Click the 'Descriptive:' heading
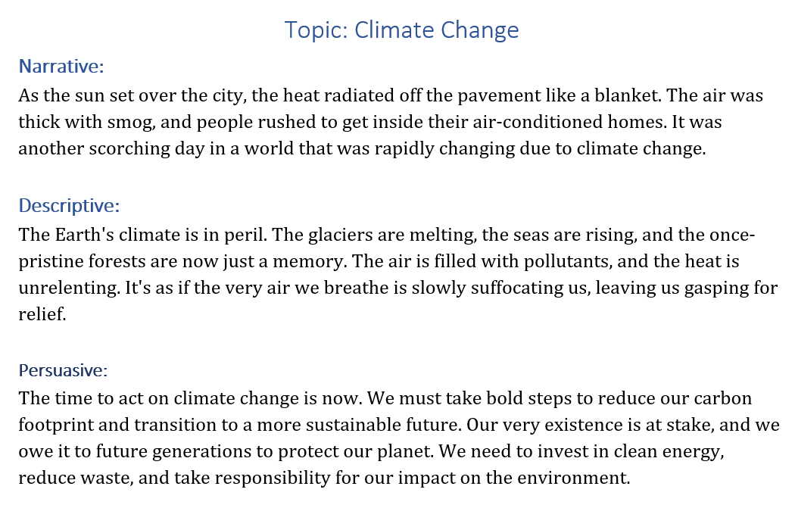 click(x=69, y=206)
